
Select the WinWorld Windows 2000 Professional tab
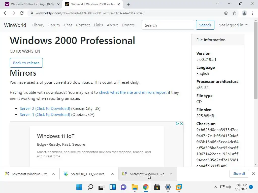pyautogui.click(x=92, y=4)
